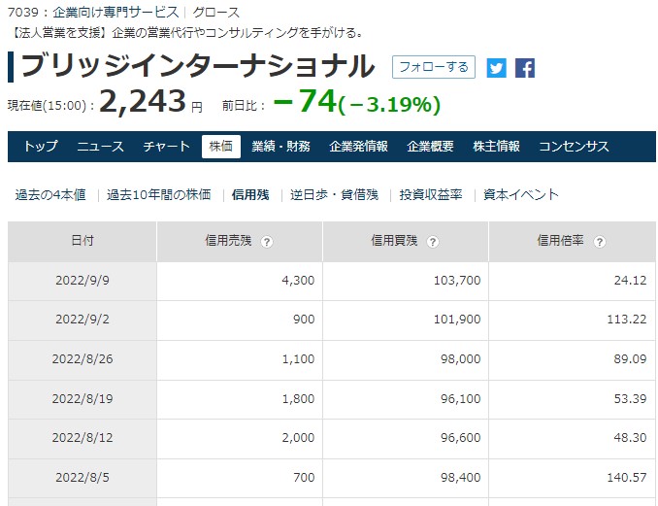View the コンセンサス tab
Screen dimensions: 658x506
pos(574,146)
